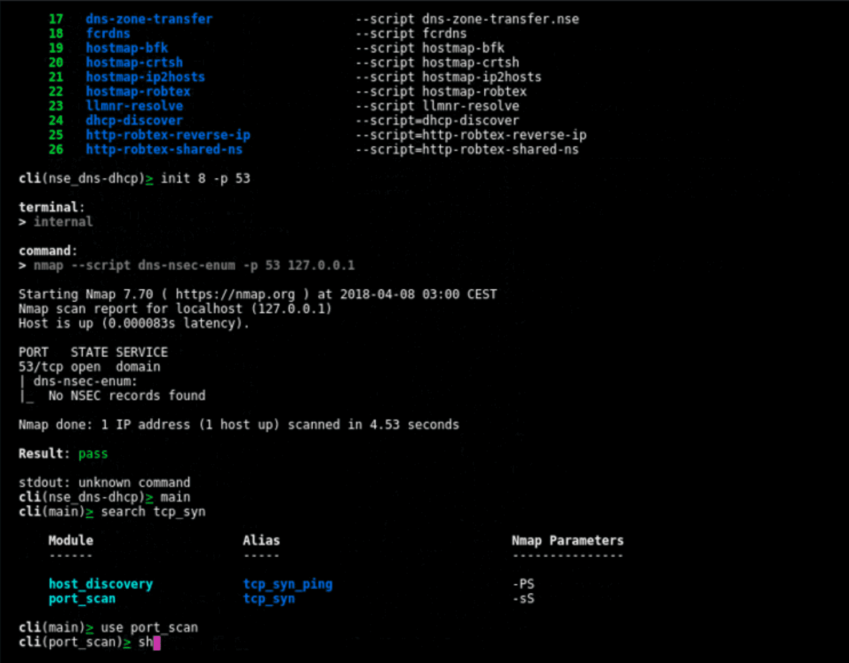Screen dimensions: 849x663
Task: Click 'stdout: unknown command' line
Action: click(x=104, y=482)
